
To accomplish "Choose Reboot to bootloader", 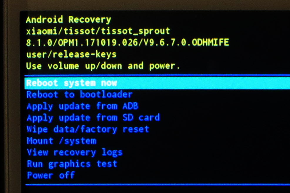I will [x=80, y=94].
